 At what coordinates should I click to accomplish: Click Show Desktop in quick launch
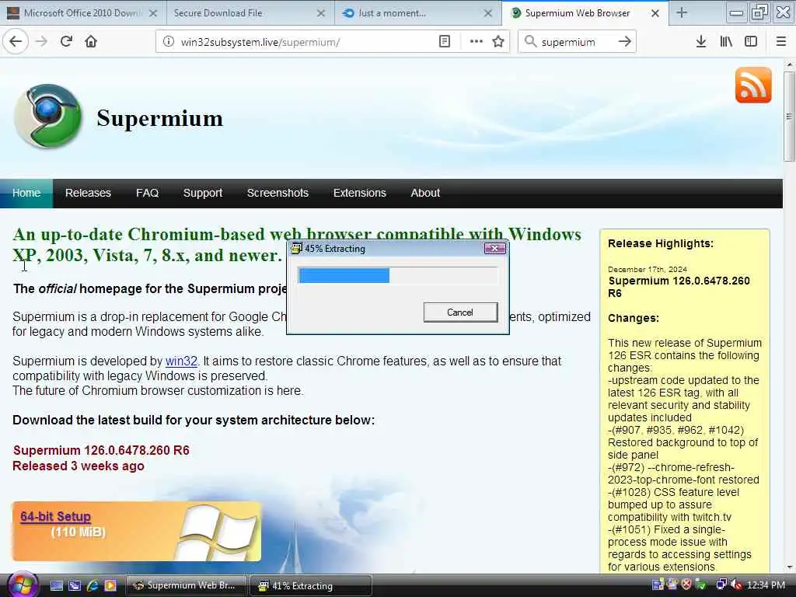pos(57,585)
